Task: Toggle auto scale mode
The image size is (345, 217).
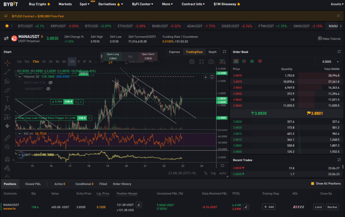Action: [x=223, y=173]
